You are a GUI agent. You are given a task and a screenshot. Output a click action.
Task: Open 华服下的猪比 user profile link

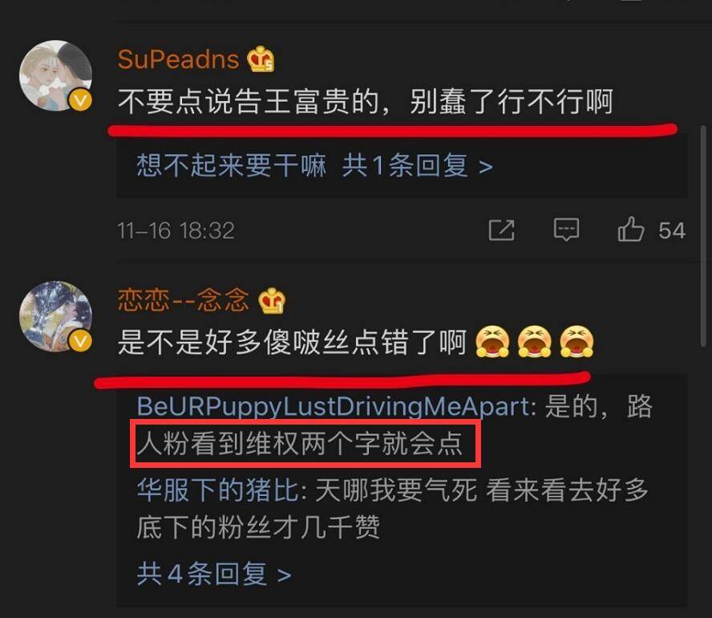218,490
